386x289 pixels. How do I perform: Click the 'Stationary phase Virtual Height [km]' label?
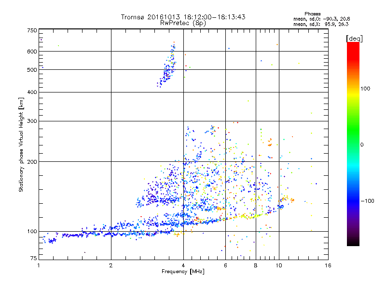tap(21, 144)
